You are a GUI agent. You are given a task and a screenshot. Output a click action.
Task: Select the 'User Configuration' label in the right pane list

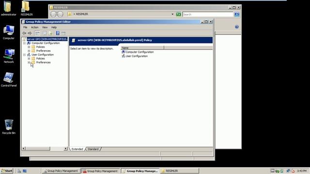(137, 56)
